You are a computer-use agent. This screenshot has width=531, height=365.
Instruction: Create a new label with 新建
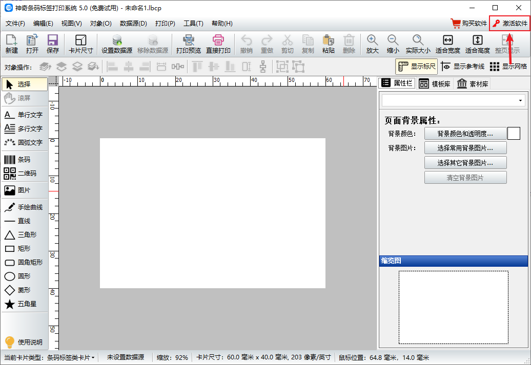click(11, 44)
